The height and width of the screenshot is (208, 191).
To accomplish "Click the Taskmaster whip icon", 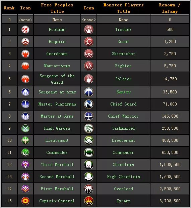I will click(x=89, y=128).
